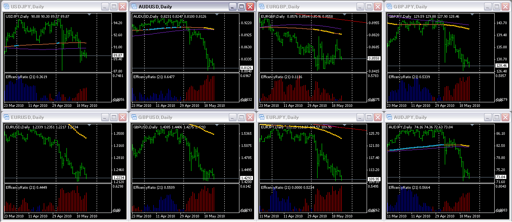512x222 pixels.
Task: Open the AUDJPY window system icon
Action: coord(389,117)
